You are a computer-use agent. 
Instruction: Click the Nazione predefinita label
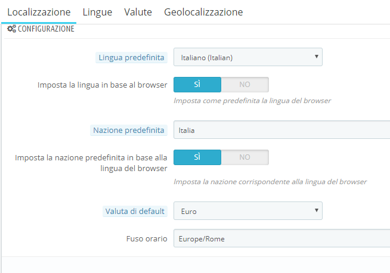[128, 130]
